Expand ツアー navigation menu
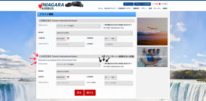Image resolution: width=206 pixels, height=101 pixels. click(x=144, y=8)
